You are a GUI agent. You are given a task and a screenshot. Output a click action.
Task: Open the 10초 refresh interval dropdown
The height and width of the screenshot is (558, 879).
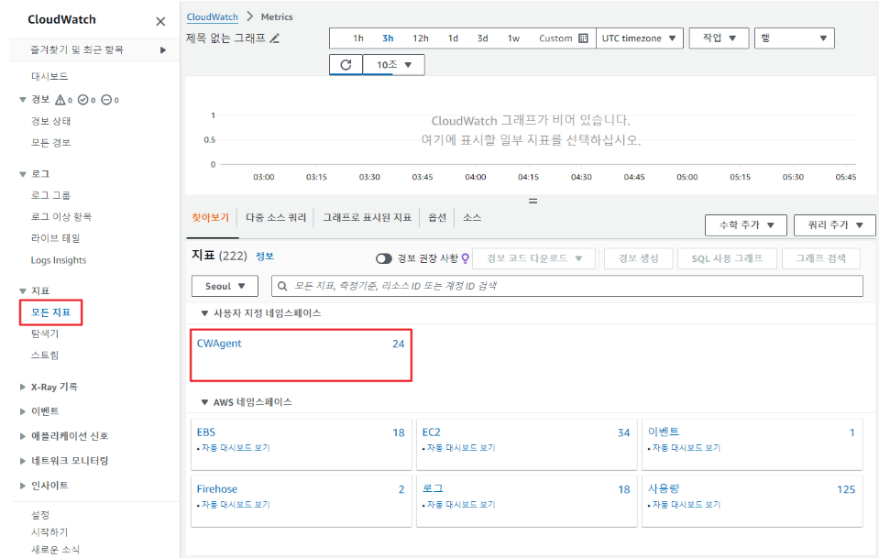(393, 64)
